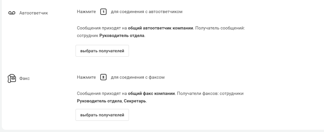The width and height of the screenshot is (324, 132).
Task: Click text 'для соединения с факсом'
Action: point(137,77)
